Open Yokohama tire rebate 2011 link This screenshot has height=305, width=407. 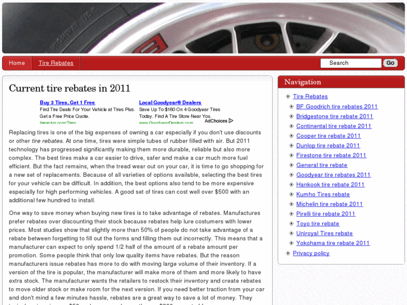pyautogui.click(x=333, y=243)
